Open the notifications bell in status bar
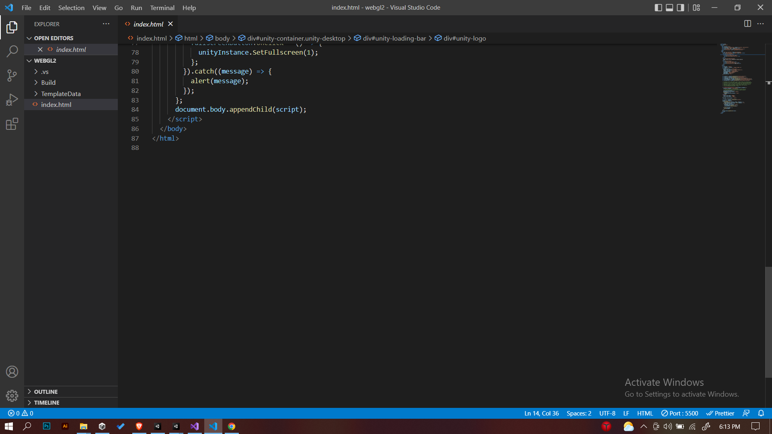772x434 pixels. [x=761, y=413]
